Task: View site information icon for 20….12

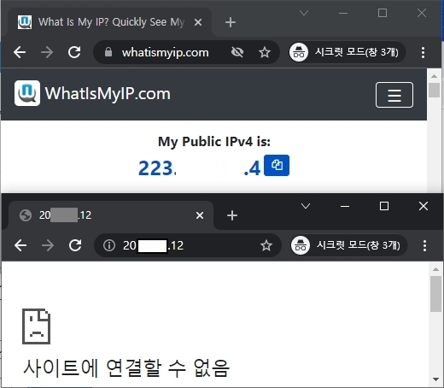Action: tap(109, 245)
